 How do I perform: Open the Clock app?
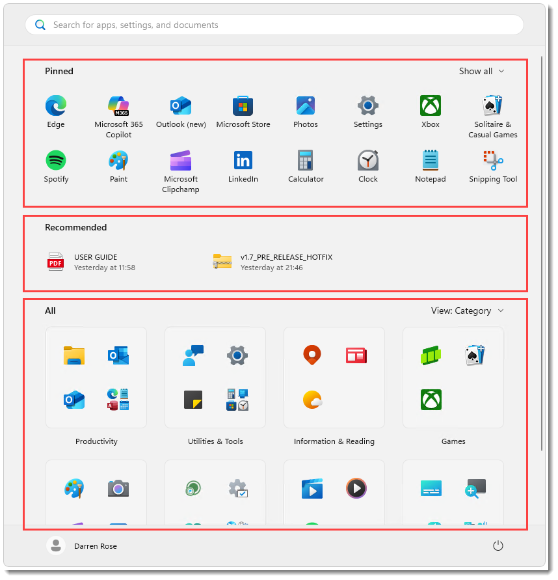[367, 160]
